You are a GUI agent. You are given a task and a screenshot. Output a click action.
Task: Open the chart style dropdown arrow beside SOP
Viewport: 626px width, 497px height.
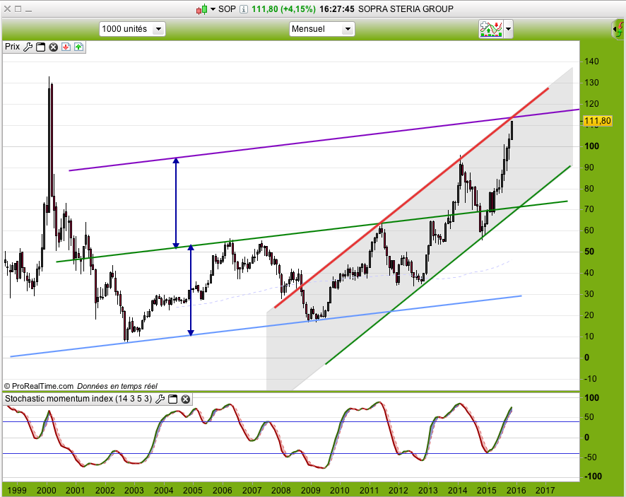[x=213, y=9]
